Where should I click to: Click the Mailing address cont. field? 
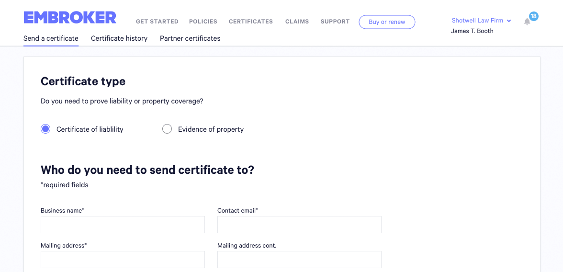tap(300, 260)
